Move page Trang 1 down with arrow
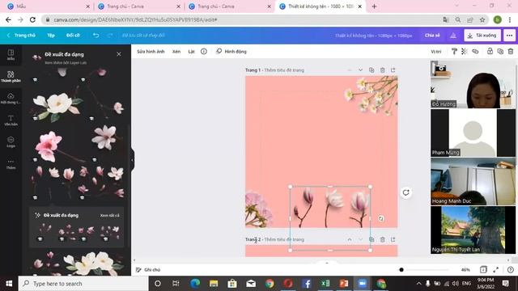This screenshot has height=291, width=518. tap(360, 70)
